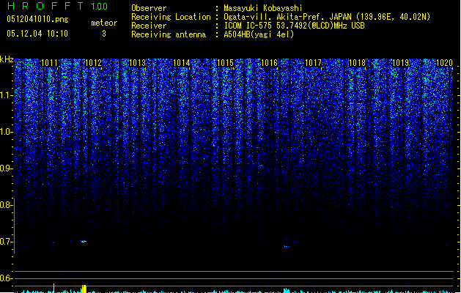
Task: Click the 1020 time marker
Action: click(x=445, y=63)
